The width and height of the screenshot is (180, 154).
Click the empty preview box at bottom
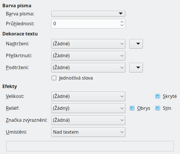click(90, 146)
